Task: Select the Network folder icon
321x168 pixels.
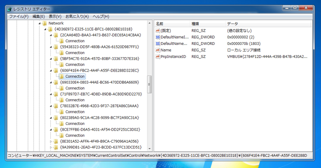Action: (45, 23)
